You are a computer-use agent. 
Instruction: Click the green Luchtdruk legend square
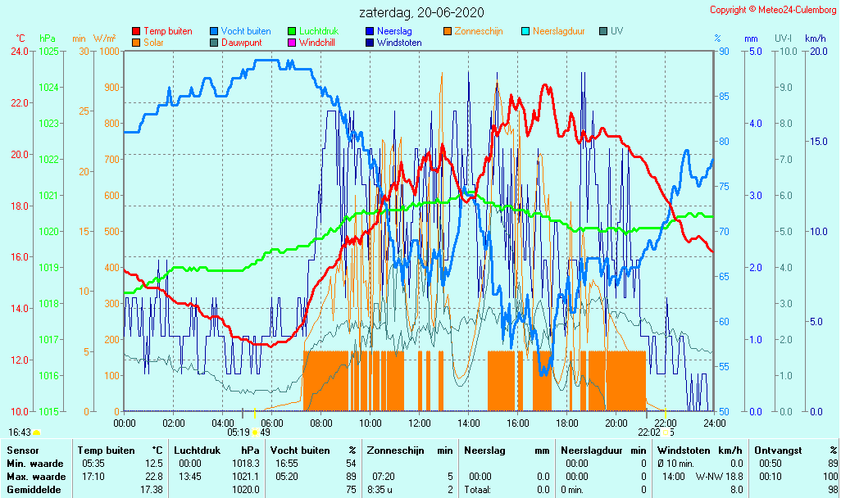[x=291, y=32]
